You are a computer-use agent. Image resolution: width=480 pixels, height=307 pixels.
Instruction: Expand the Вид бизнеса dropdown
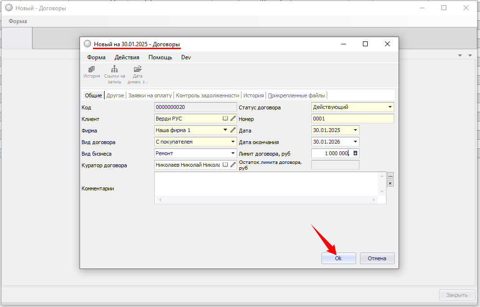(x=233, y=153)
